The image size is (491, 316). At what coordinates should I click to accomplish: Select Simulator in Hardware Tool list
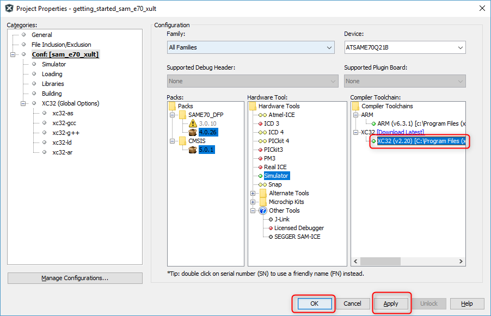click(x=277, y=176)
